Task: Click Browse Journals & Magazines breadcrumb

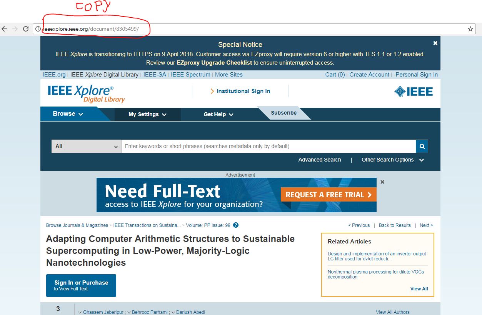Action: coord(77,225)
